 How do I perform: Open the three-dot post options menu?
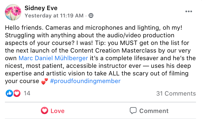[189, 11]
